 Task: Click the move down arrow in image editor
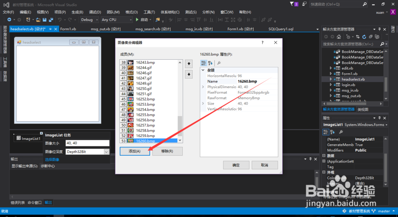click(189, 74)
